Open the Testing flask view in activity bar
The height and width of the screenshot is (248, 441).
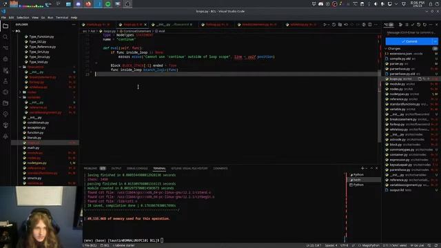(6, 81)
